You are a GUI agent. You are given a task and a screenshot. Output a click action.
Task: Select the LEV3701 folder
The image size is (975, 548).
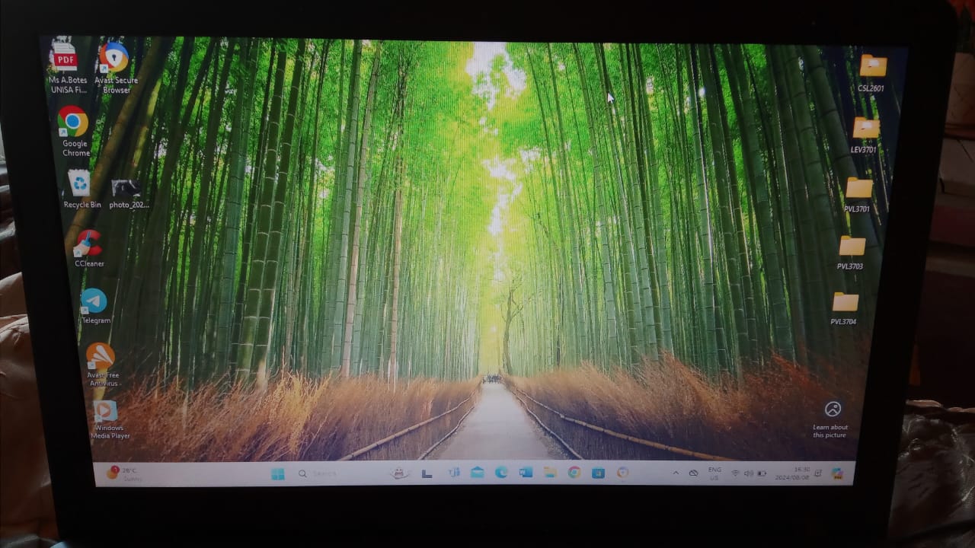pyautogui.click(x=865, y=129)
